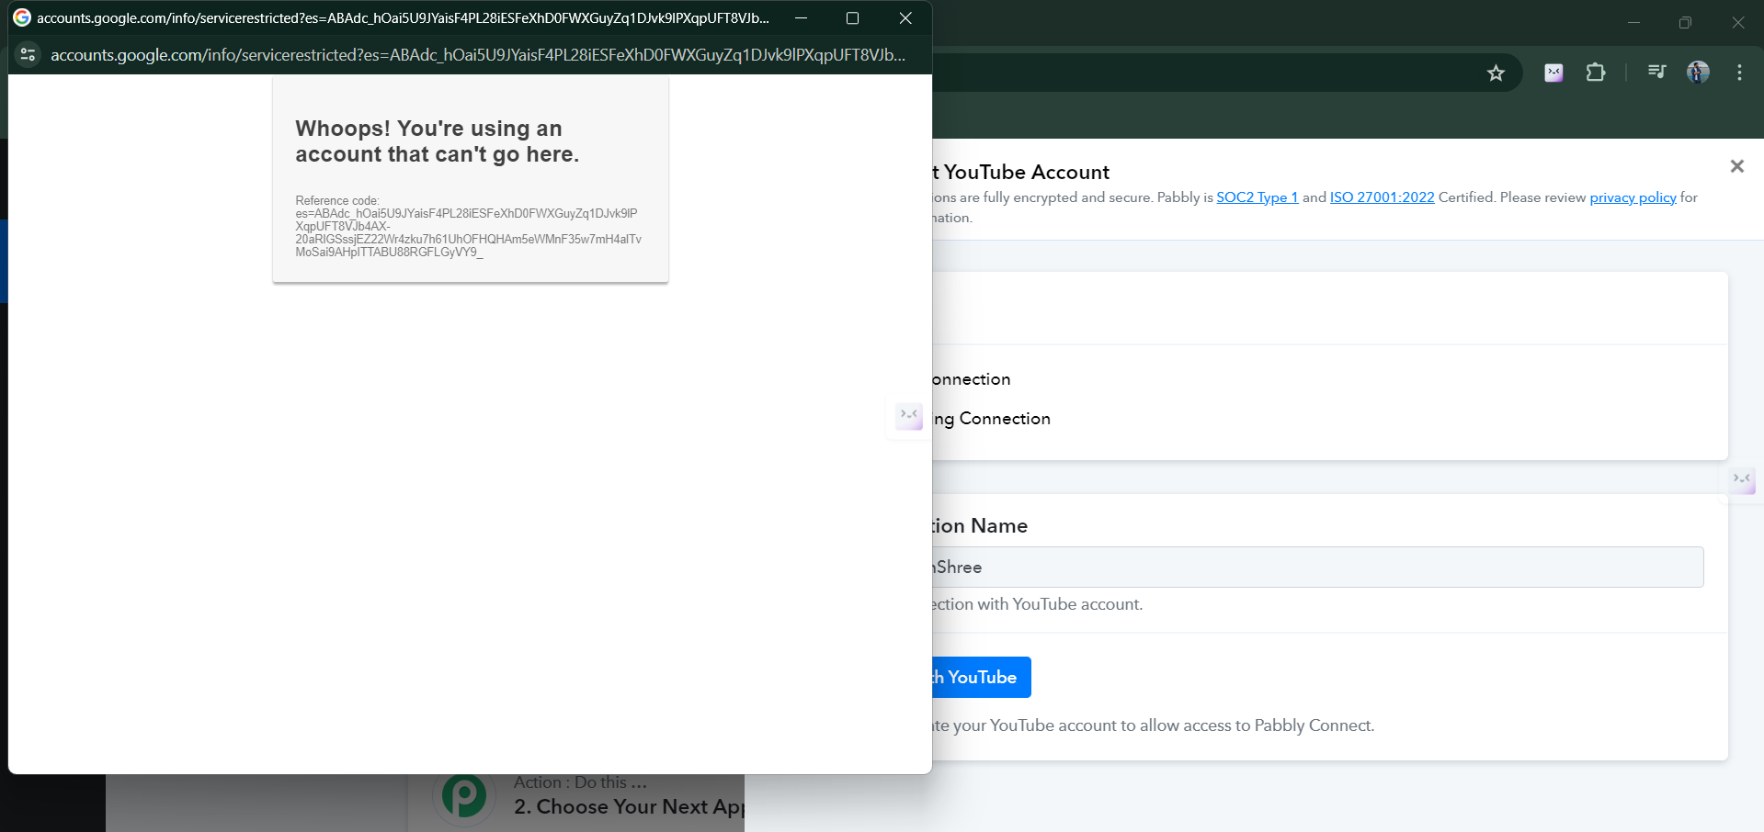Minimize the background Chrome window
The image size is (1764, 832).
pos(1633,23)
